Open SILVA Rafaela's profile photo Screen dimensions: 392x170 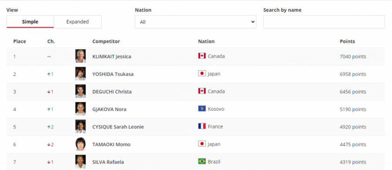coord(81,161)
